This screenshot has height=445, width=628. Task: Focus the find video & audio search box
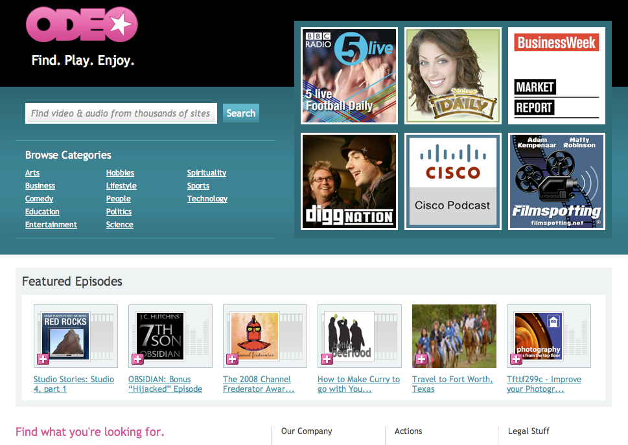click(x=121, y=113)
